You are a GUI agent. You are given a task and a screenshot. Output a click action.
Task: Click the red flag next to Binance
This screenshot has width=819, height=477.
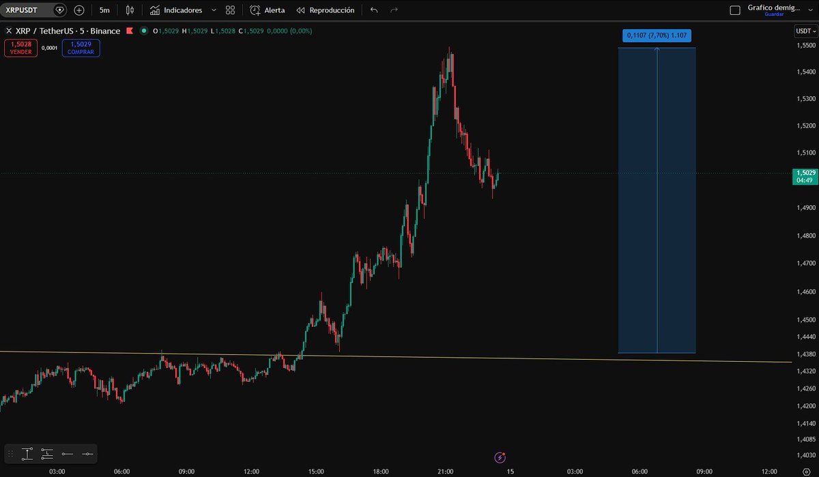coord(129,31)
